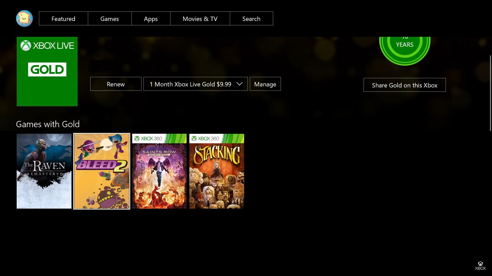The height and width of the screenshot is (276, 492).
Task: Open the Stacking game tile
Action: (217, 171)
